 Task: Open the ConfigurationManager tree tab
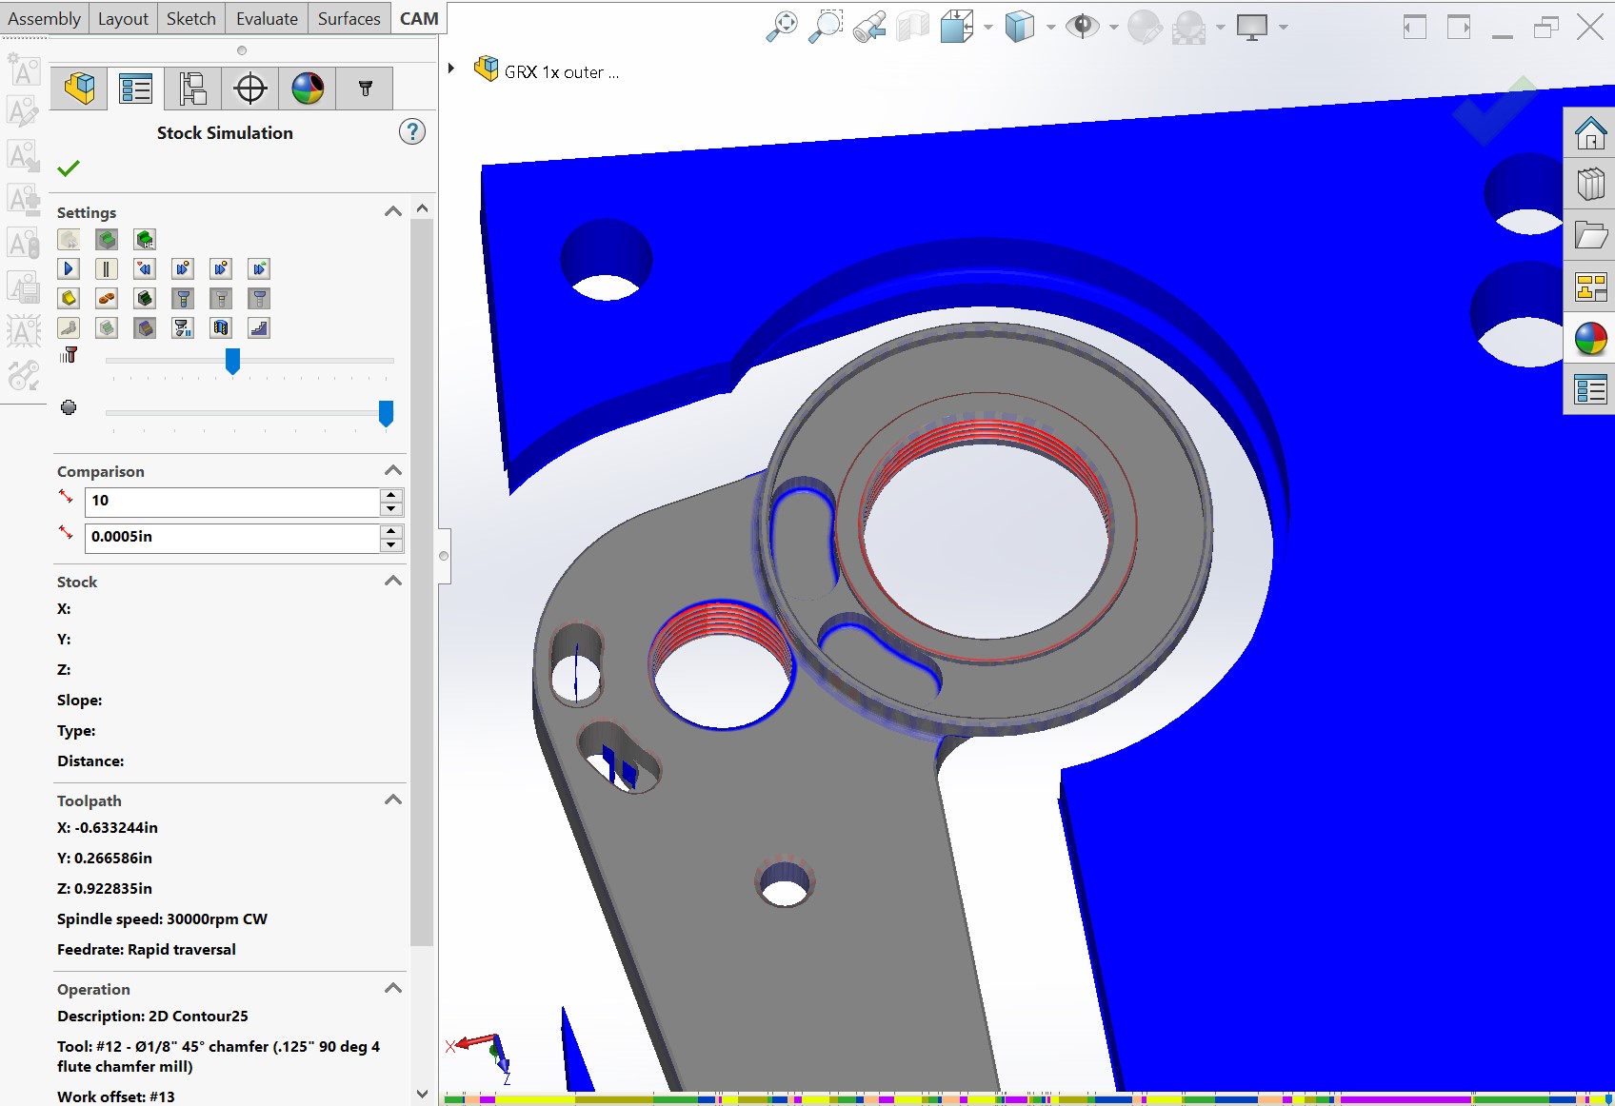192,89
